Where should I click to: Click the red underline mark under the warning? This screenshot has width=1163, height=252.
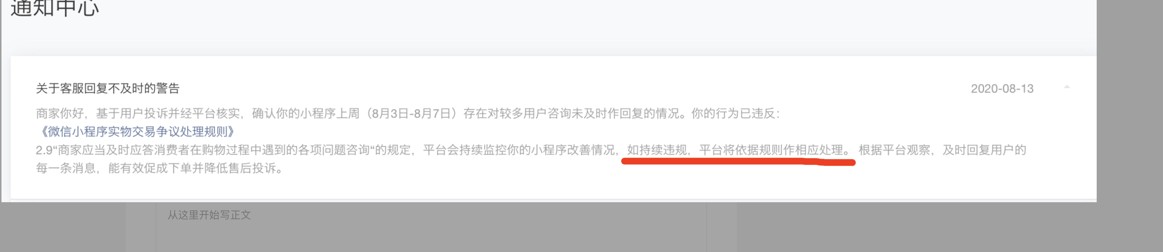[738, 162]
